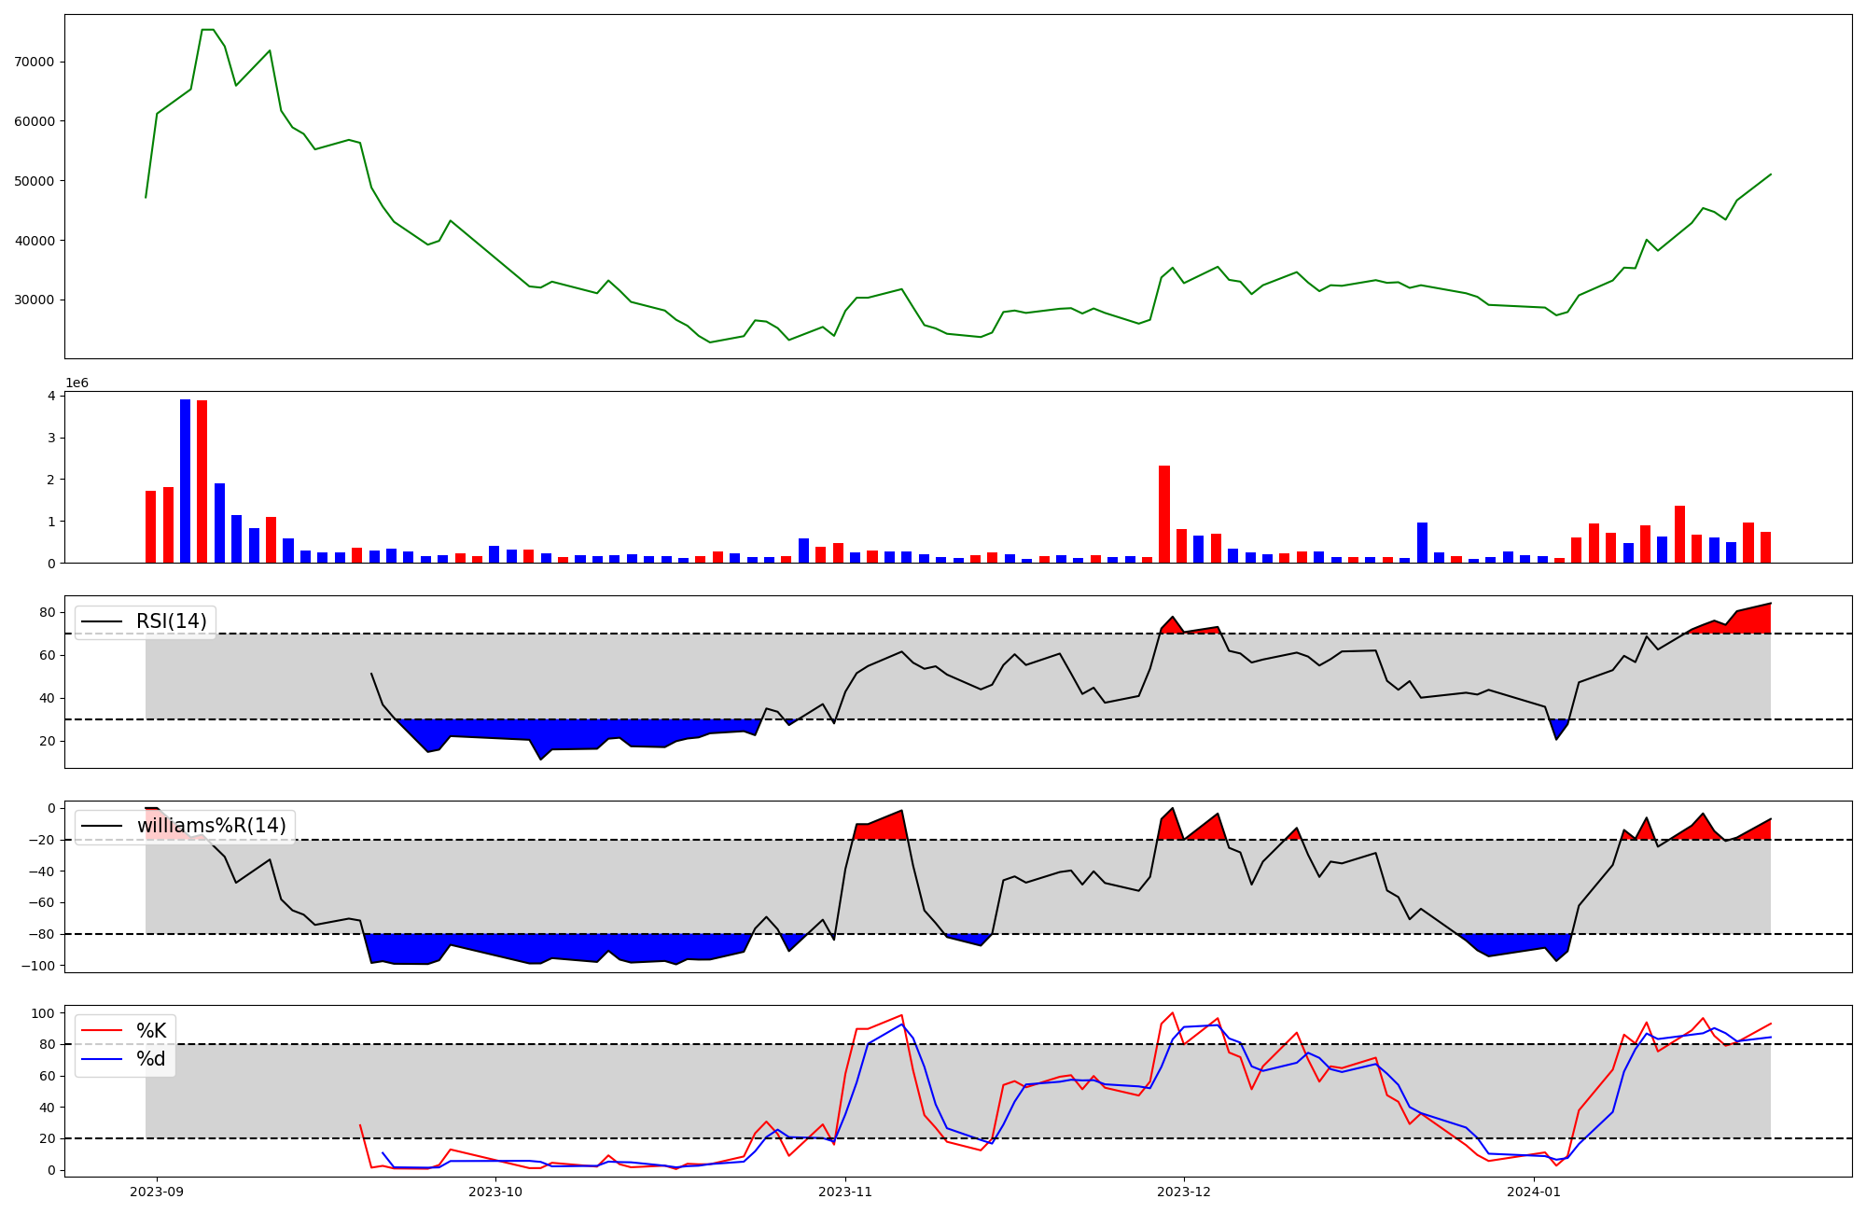The height and width of the screenshot is (1213, 1866).
Task: Click the 2023-09 date tick label
Action: point(157,1192)
